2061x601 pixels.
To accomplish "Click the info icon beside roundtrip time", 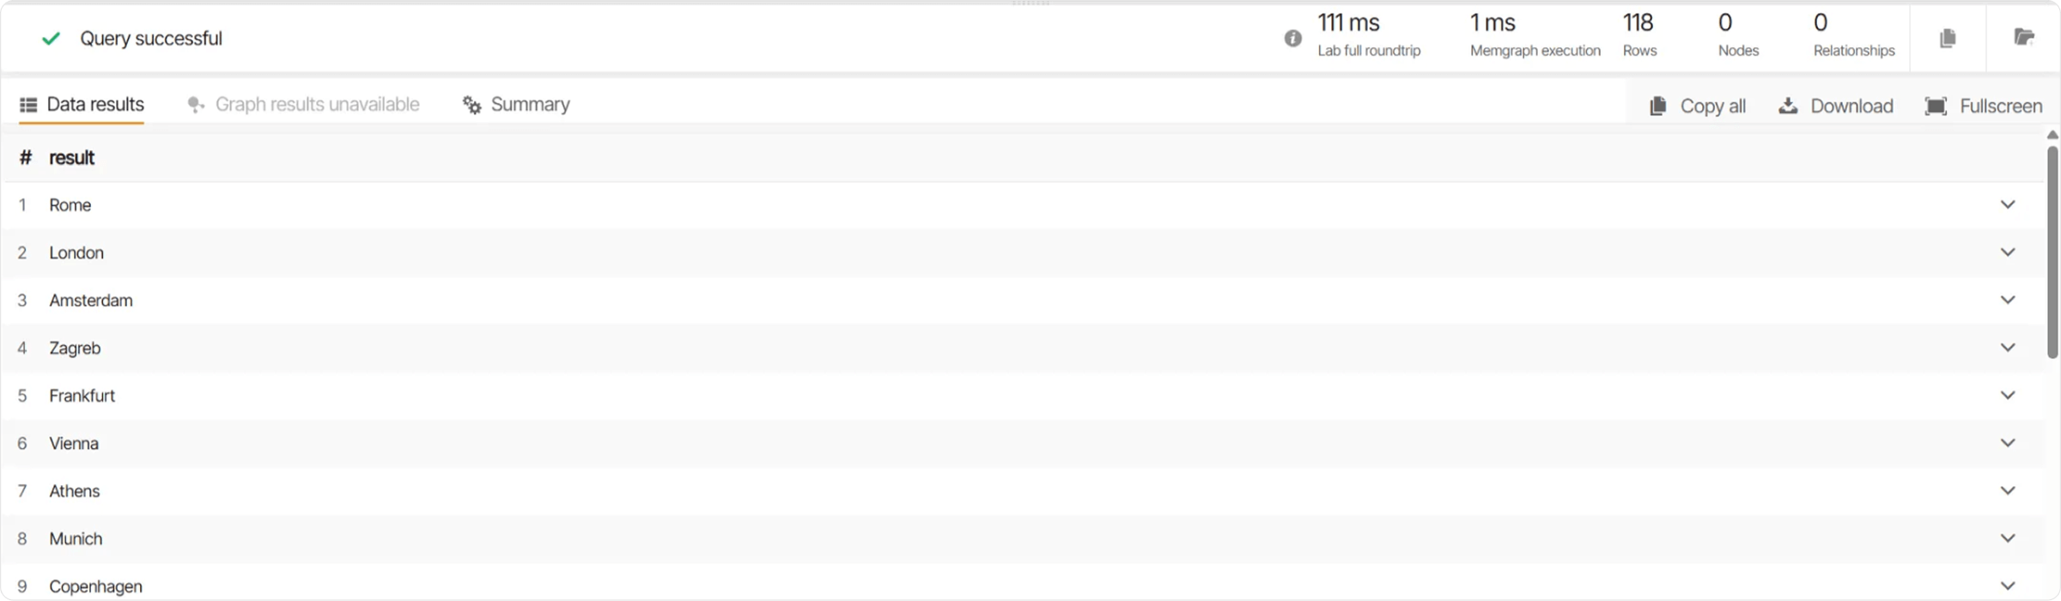I will 1292,38.
